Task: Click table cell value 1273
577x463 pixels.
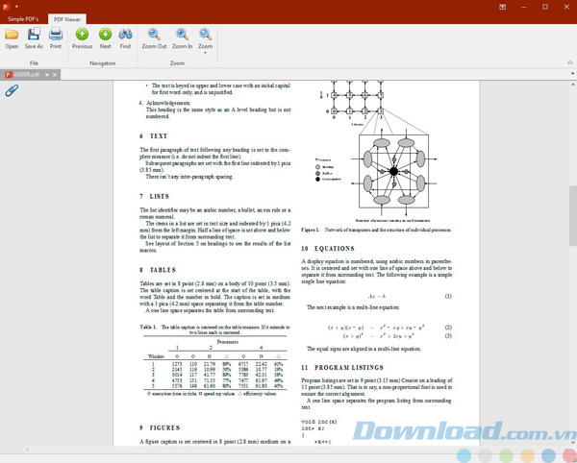Action: pos(177,364)
